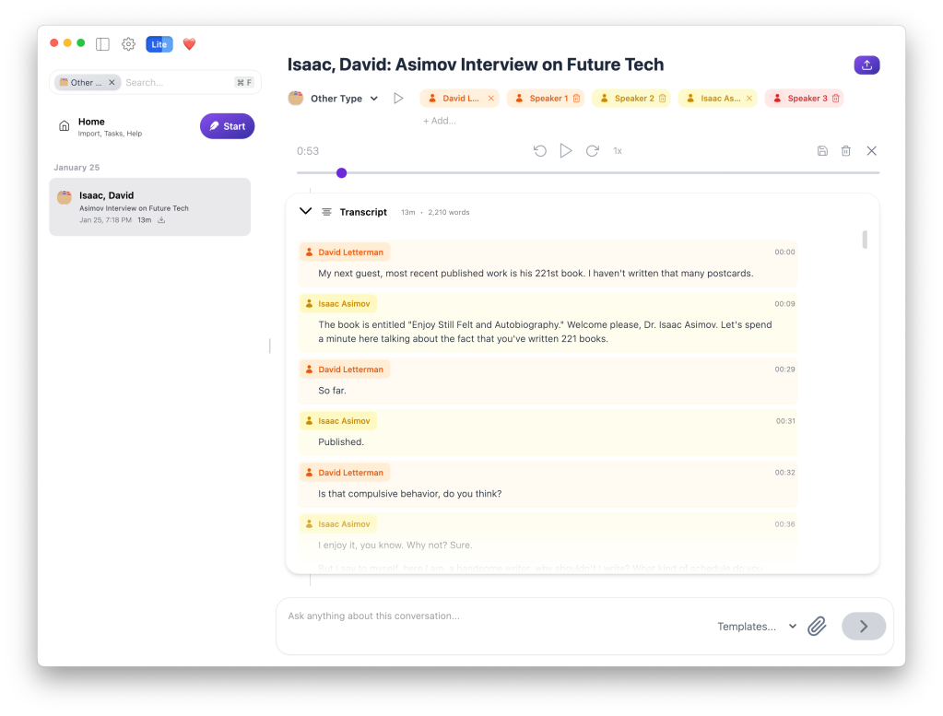Select the Speaker 2 chip
The image size is (943, 716).
(x=631, y=99)
